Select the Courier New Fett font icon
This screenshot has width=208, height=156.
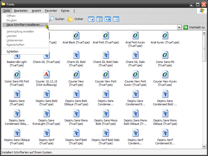click(x=106, y=74)
